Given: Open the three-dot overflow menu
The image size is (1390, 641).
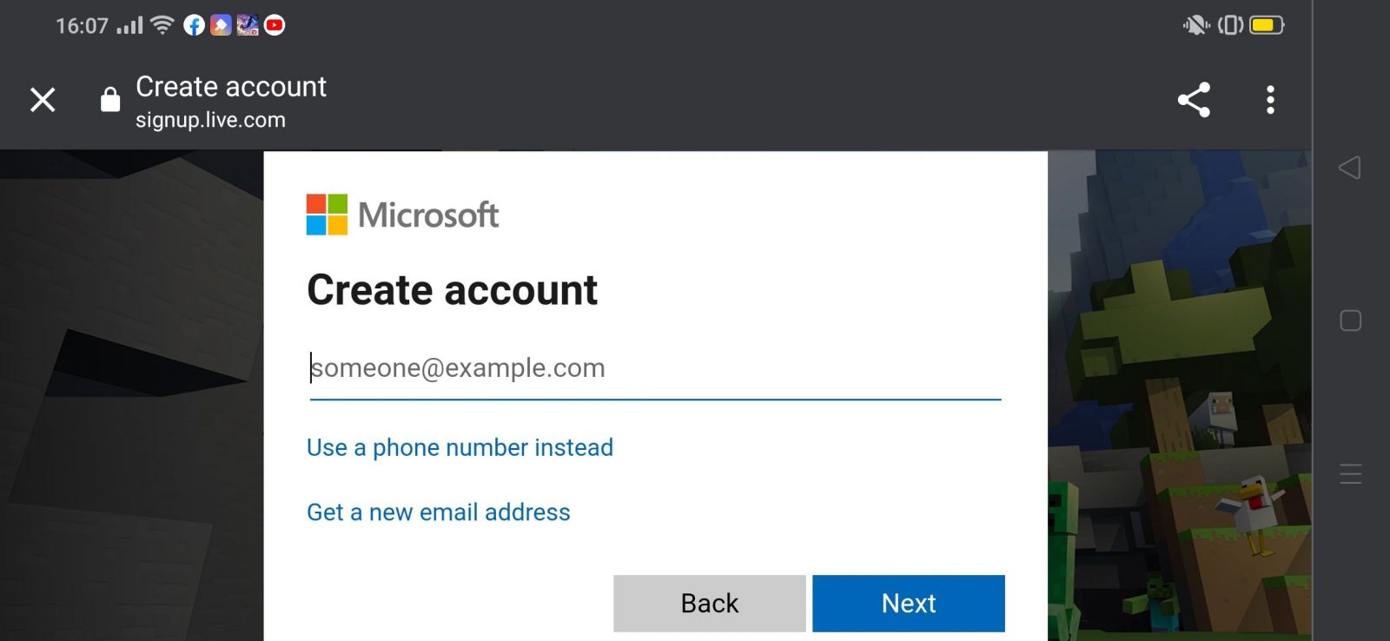Looking at the screenshot, I should click(1270, 100).
